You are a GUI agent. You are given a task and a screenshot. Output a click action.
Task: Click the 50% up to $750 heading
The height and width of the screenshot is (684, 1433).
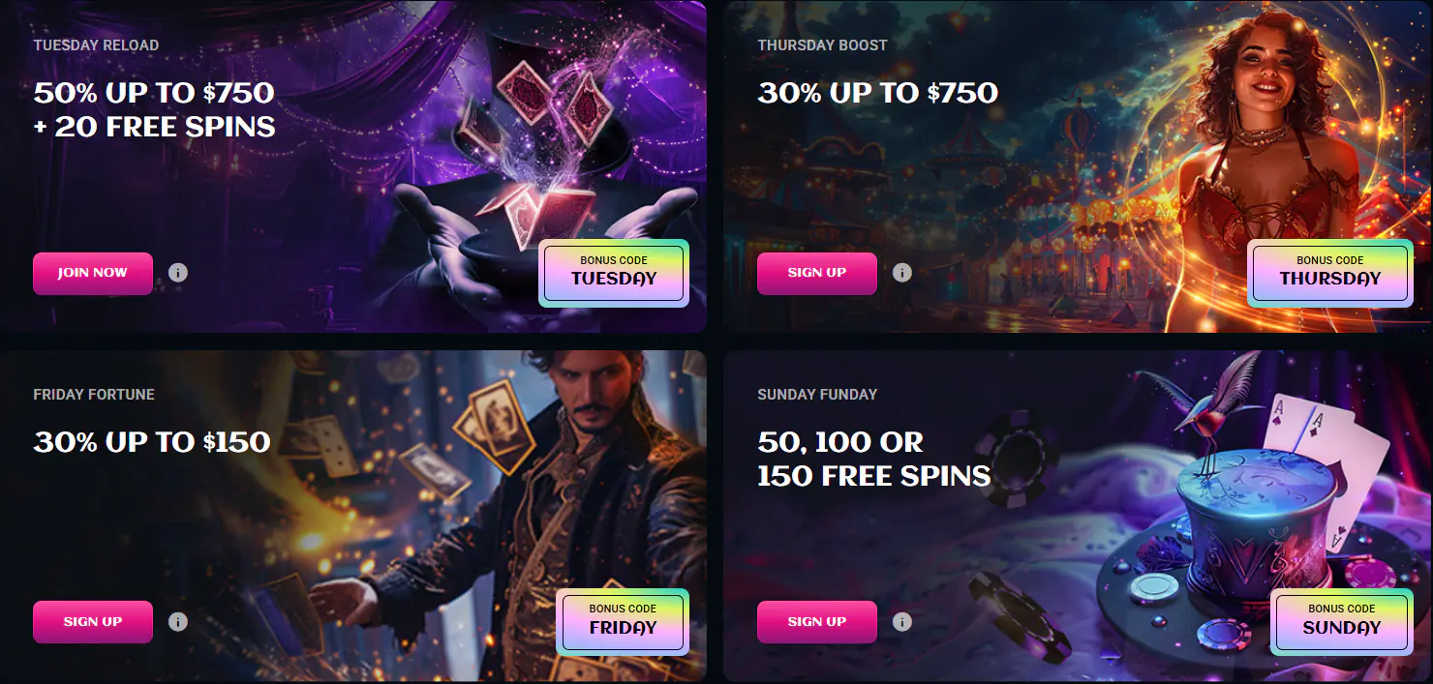pyautogui.click(x=154, y=93)
